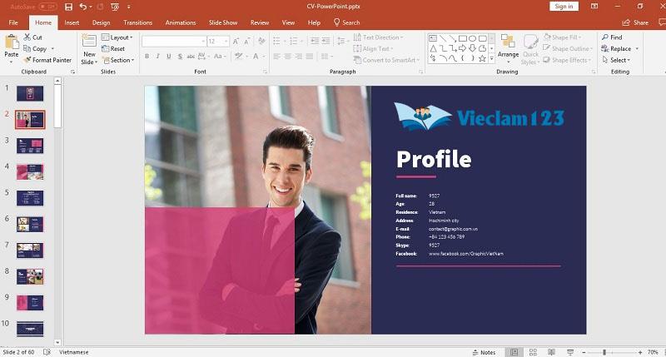666x357 pixels.
Task: Toggle text Shadow formatting
Action: (x=180, y=56)
